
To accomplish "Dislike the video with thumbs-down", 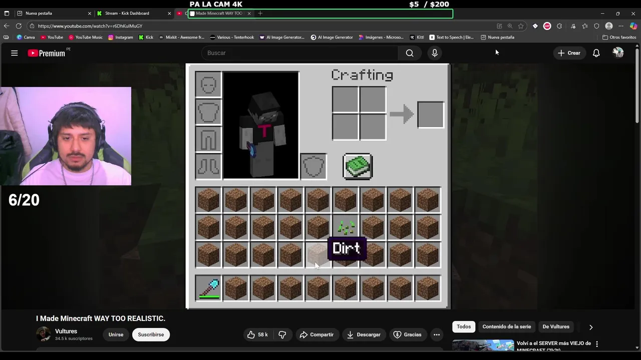I will click(282, 334).
